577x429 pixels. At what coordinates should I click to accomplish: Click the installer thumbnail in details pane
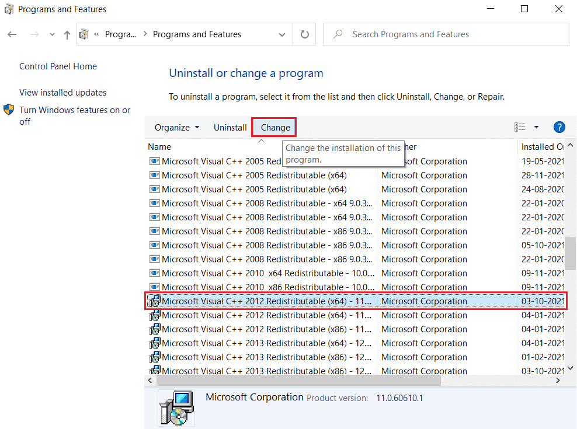point(176,408)
